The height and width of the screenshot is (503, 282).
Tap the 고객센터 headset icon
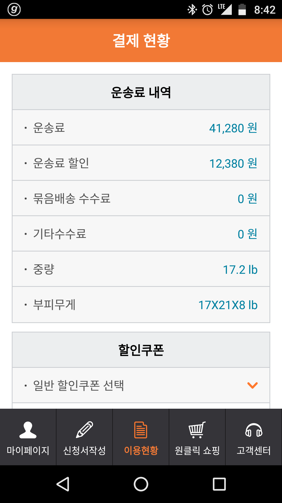[x=254, y=430]
